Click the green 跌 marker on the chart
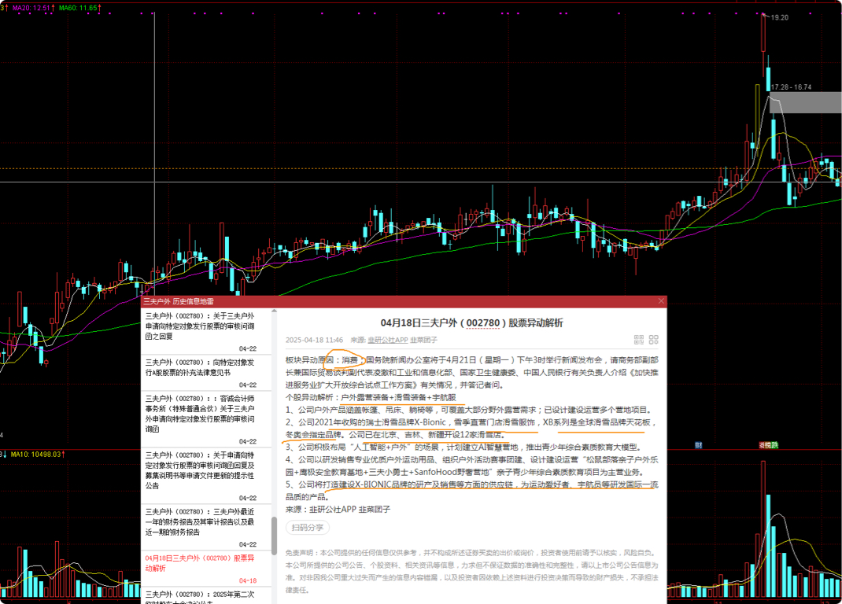842x604 pixels. coord(775,445)
